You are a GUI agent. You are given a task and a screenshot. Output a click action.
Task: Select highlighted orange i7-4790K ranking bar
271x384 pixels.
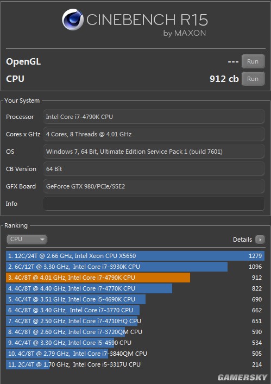point(98,278)
